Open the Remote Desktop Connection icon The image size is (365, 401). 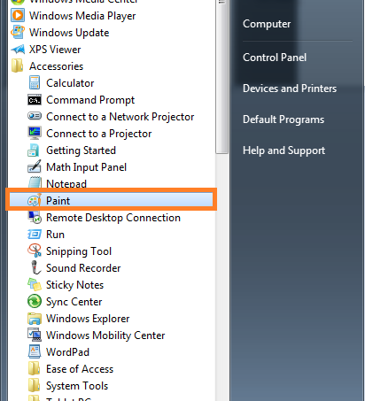pos(35,218)
